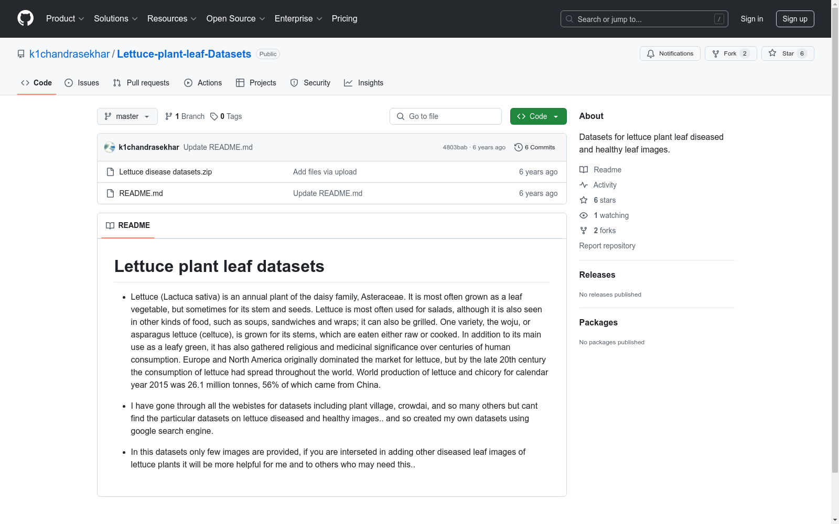This screenshot has height=524, width=839.
Task: Switch to the Issues tab
Action: click(82, 83)
